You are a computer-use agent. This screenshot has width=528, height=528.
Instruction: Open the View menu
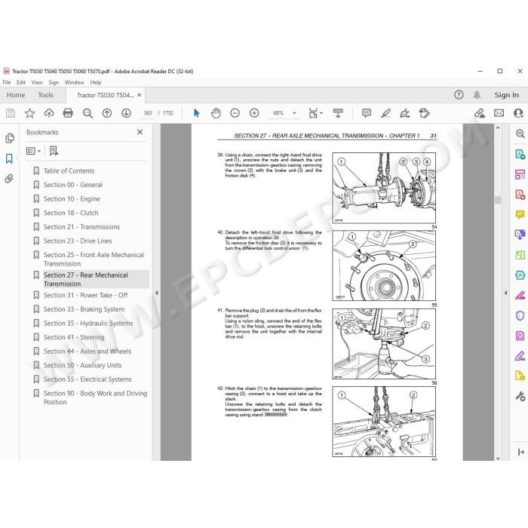coord(37,82)
